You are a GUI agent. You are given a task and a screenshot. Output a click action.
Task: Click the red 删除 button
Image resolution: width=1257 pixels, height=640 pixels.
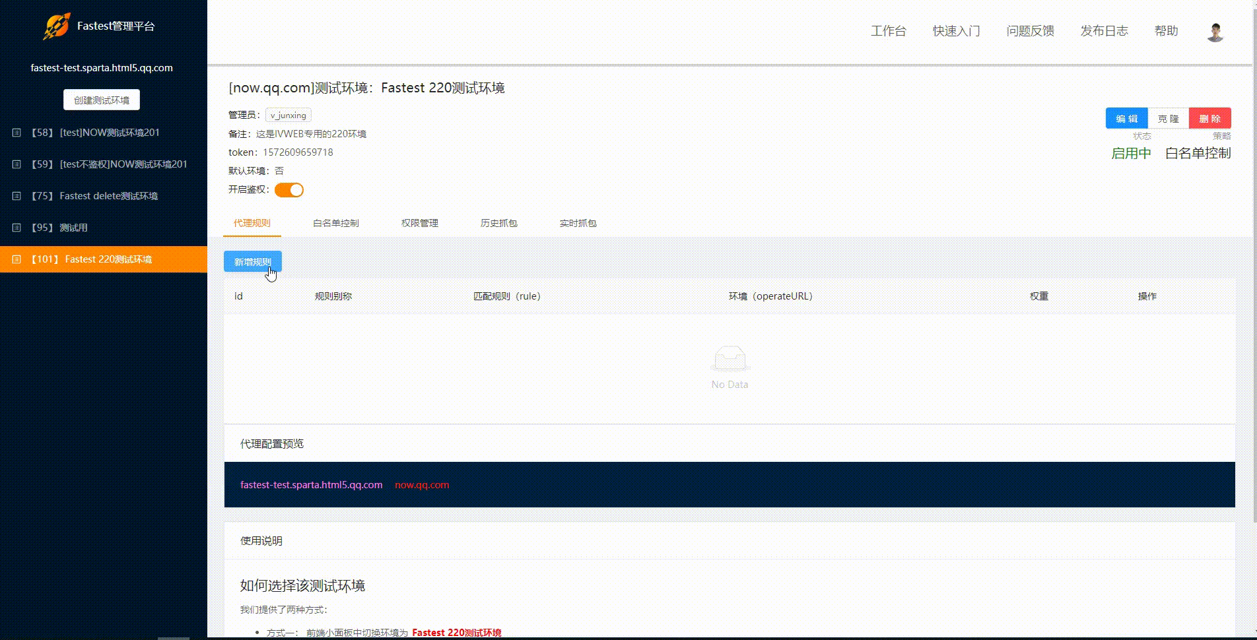pos(1210,119)
